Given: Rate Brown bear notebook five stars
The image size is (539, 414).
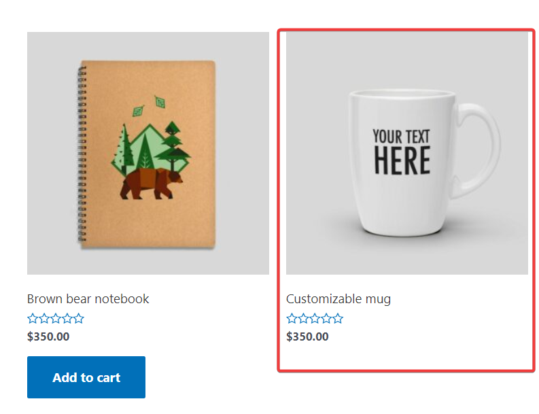Looking at the screenshot, I should click(x=79, y=318).
